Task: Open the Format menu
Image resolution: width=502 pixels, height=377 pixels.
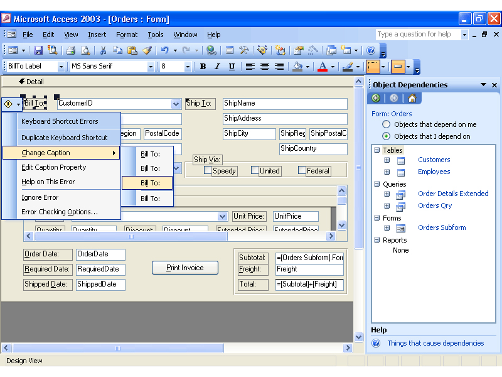Action: (127, 35)
